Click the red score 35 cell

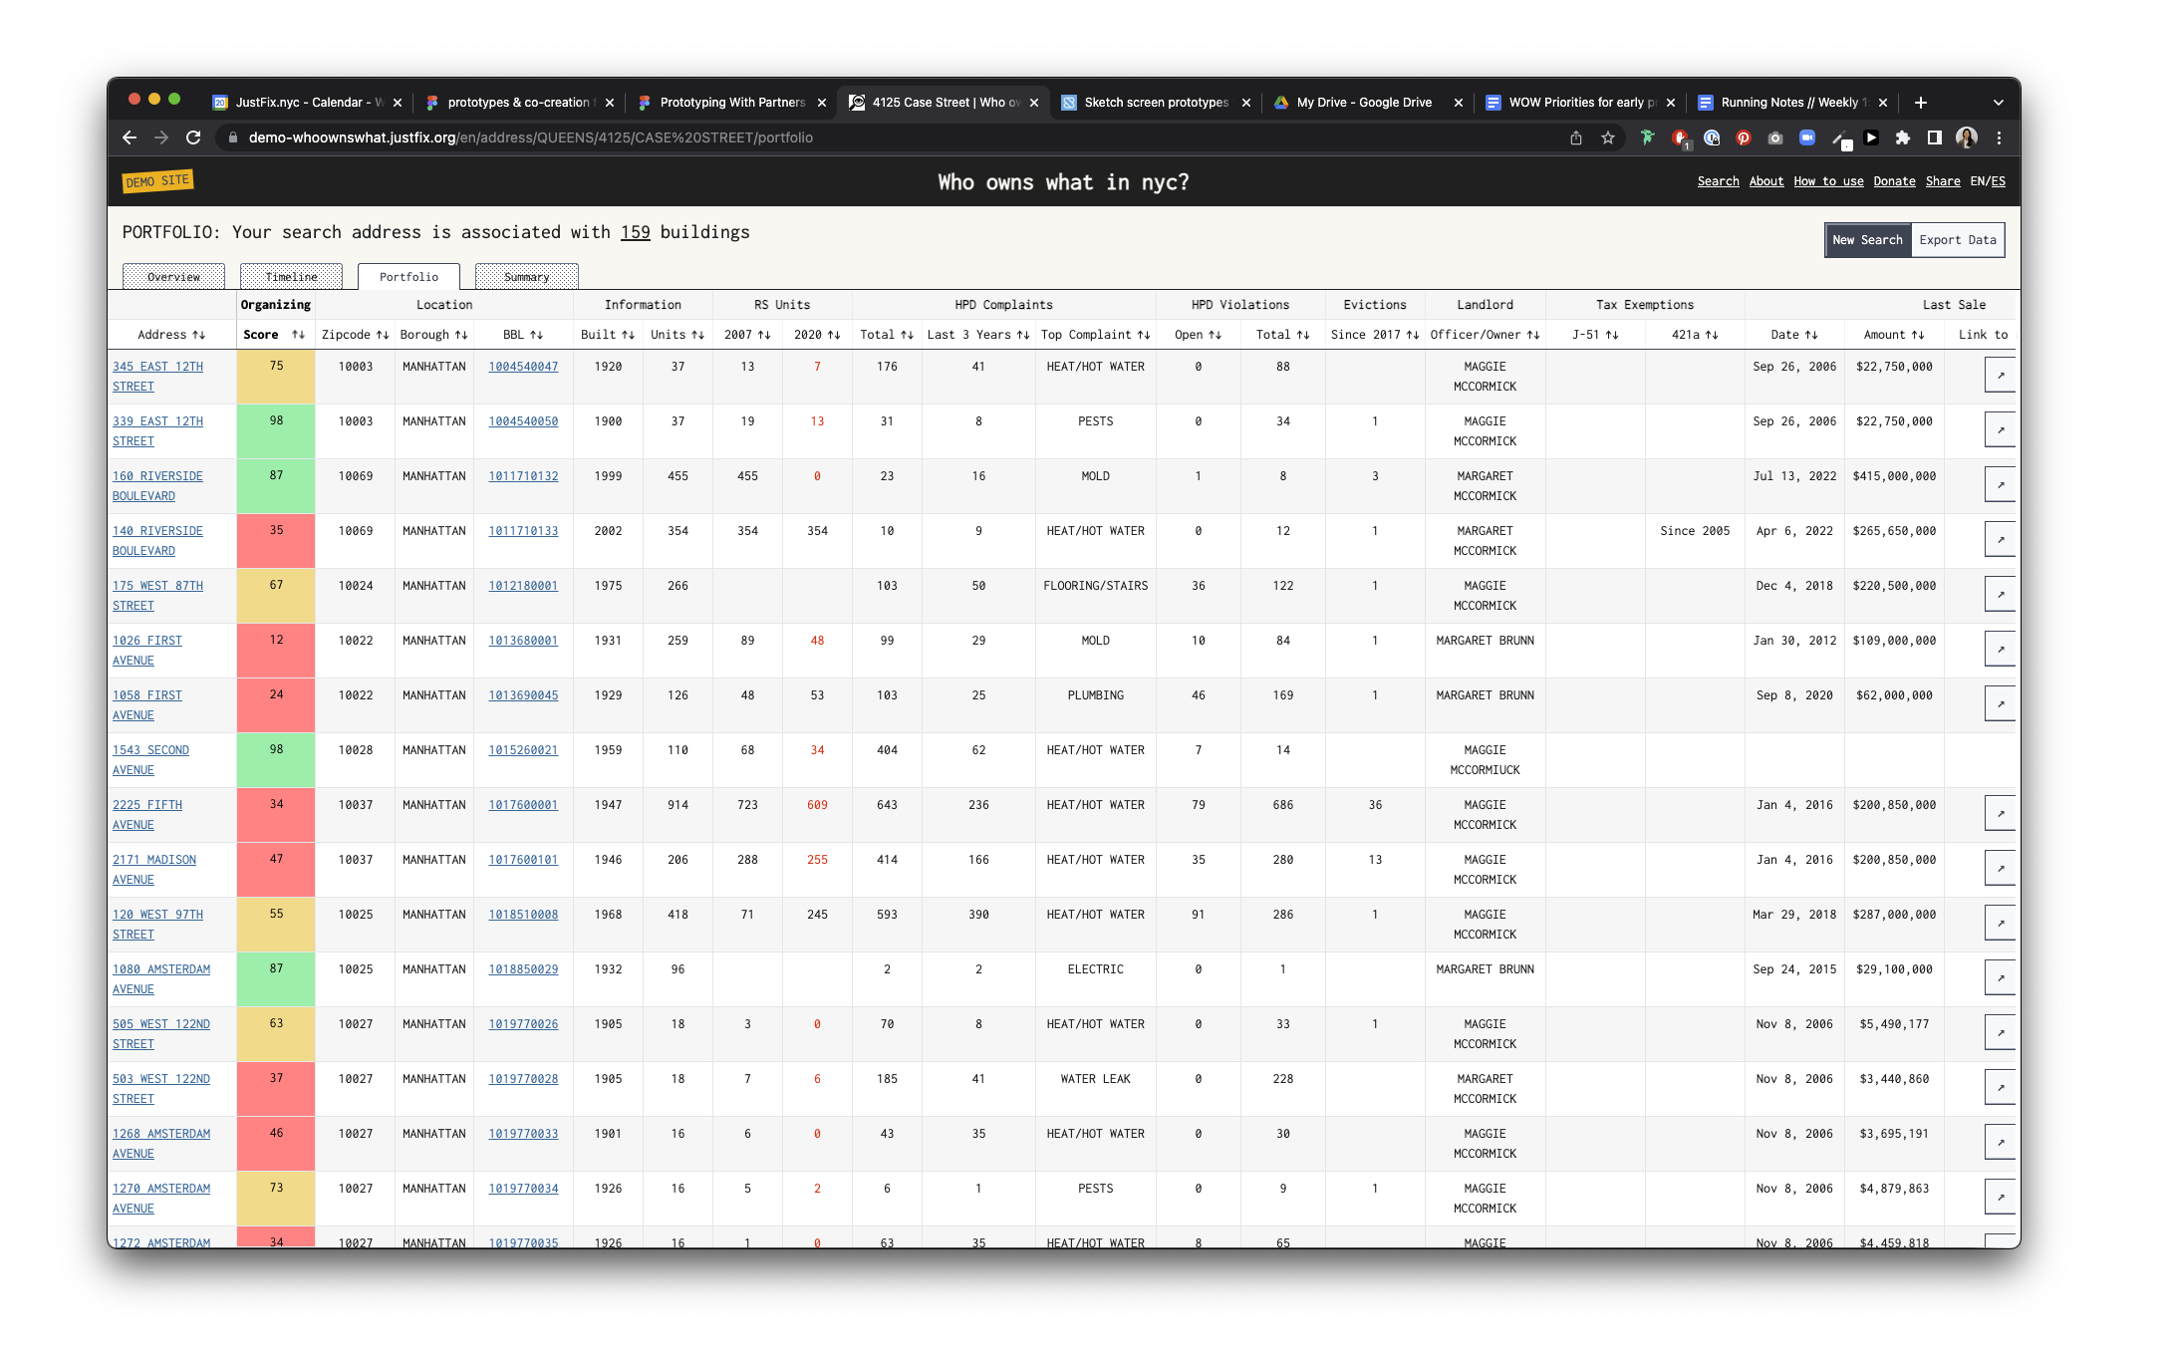[276, 540]
